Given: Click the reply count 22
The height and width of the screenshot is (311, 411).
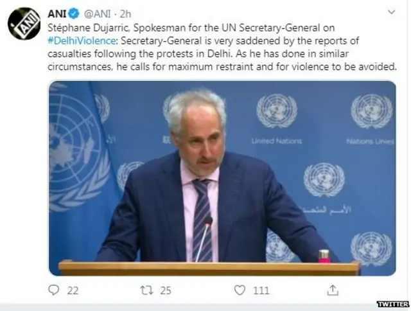Looking at the screenshot, I should click(x=73, y=290).
